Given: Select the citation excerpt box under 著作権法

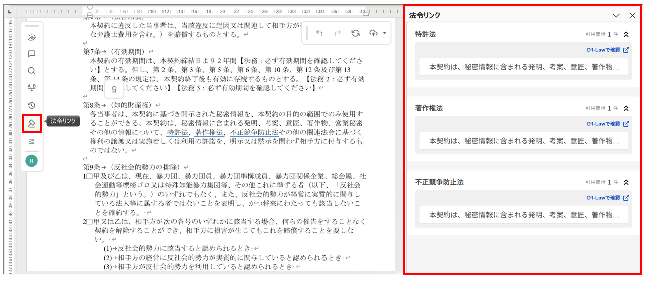Looking at the screenshot, I should click(523, 141).
